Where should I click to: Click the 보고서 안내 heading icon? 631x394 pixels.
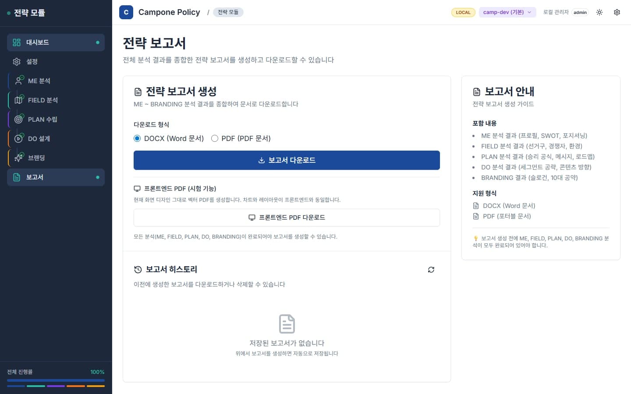pyautogui.click(x=477, y=92)
